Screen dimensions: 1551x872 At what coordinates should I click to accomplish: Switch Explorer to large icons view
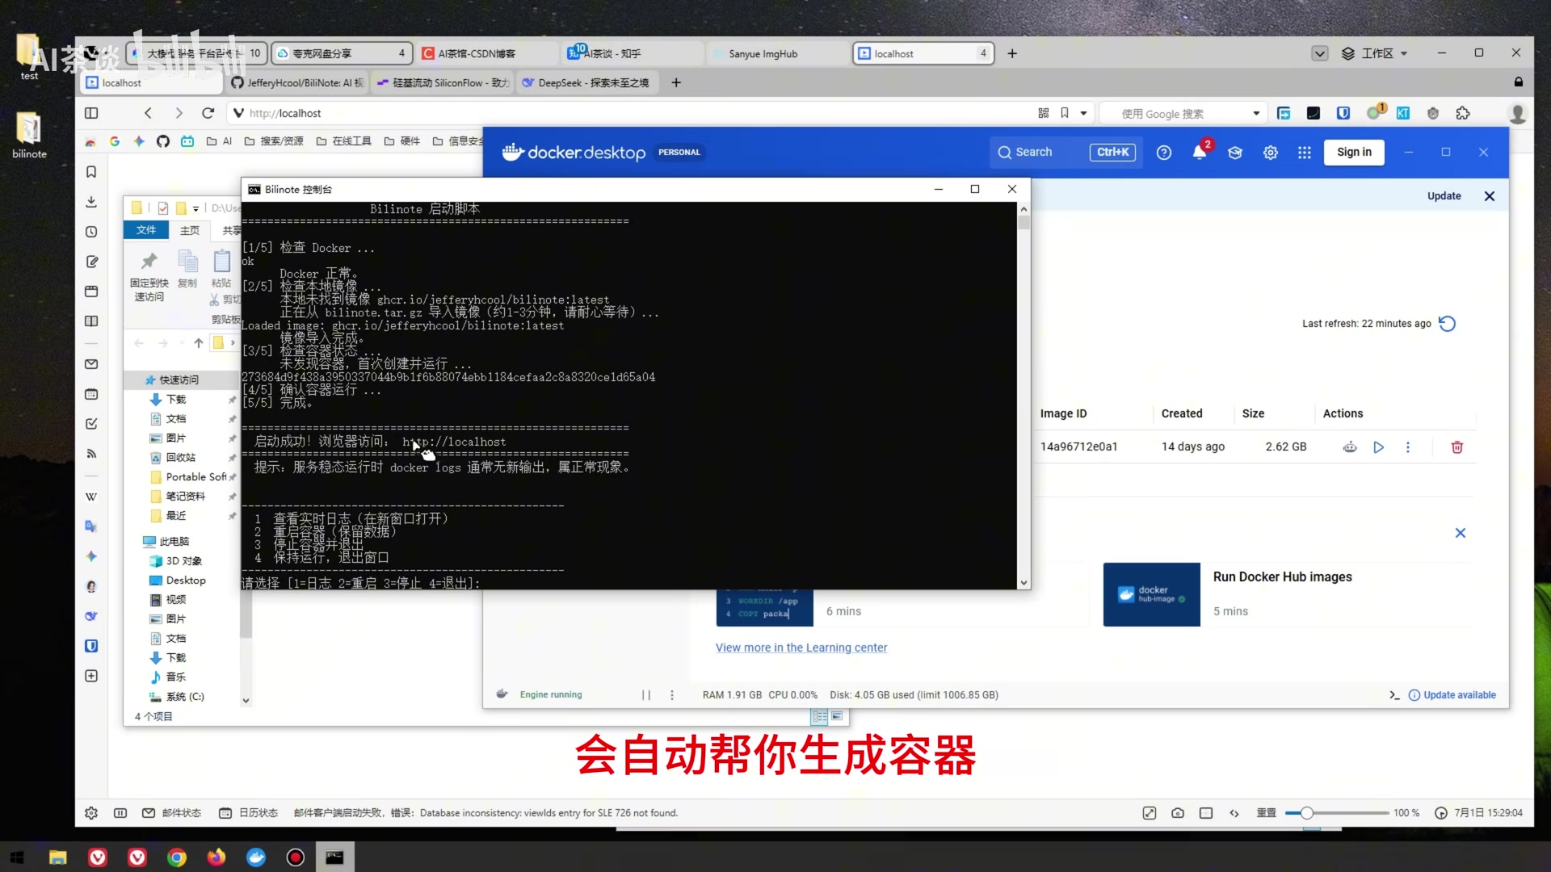coord(837,716)
